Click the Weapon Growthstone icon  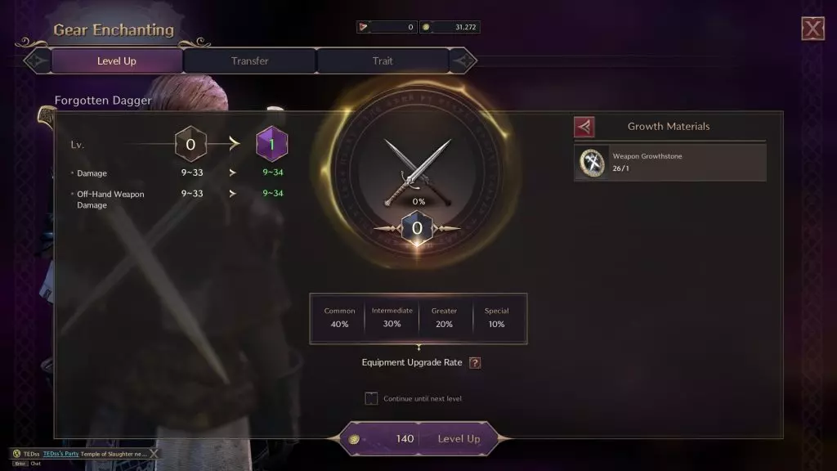coord(592,163)
